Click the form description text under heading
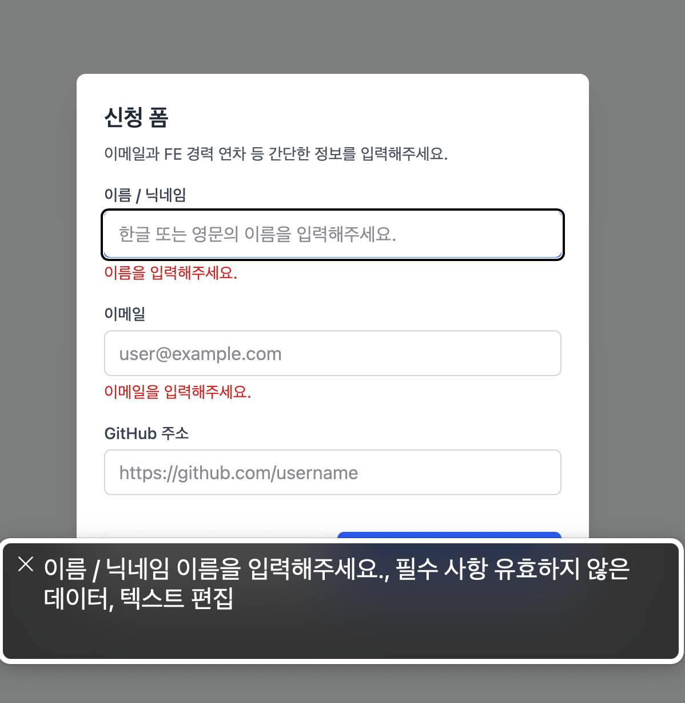This screenshot has height=703, width=685. tap(276, 153)
